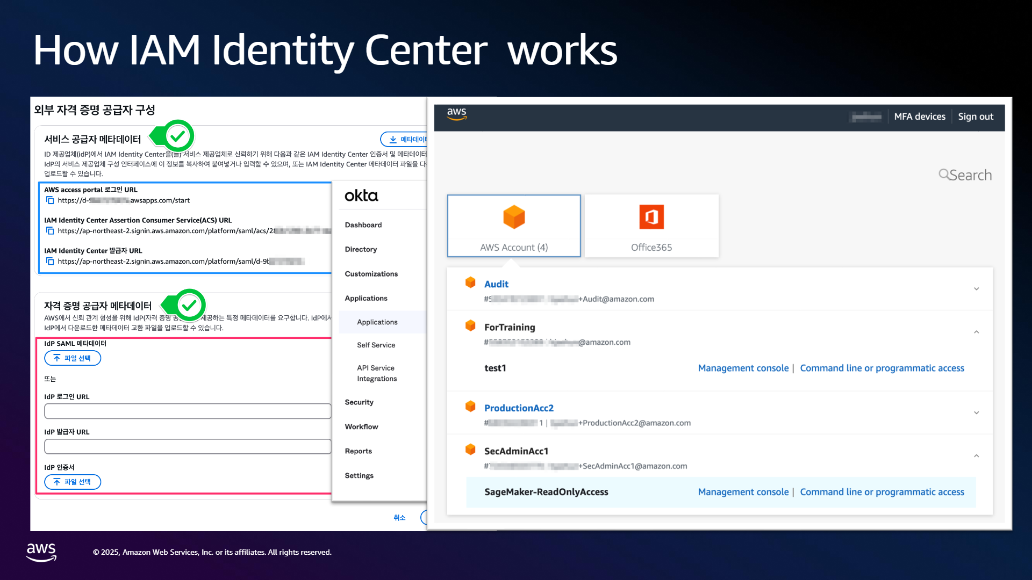Click the cube icon beside ForTraining account

click(470, 325)
